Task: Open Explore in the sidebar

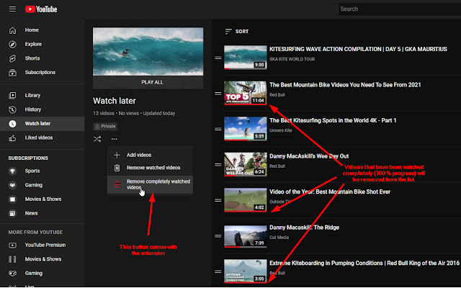Action: point(42,44)
